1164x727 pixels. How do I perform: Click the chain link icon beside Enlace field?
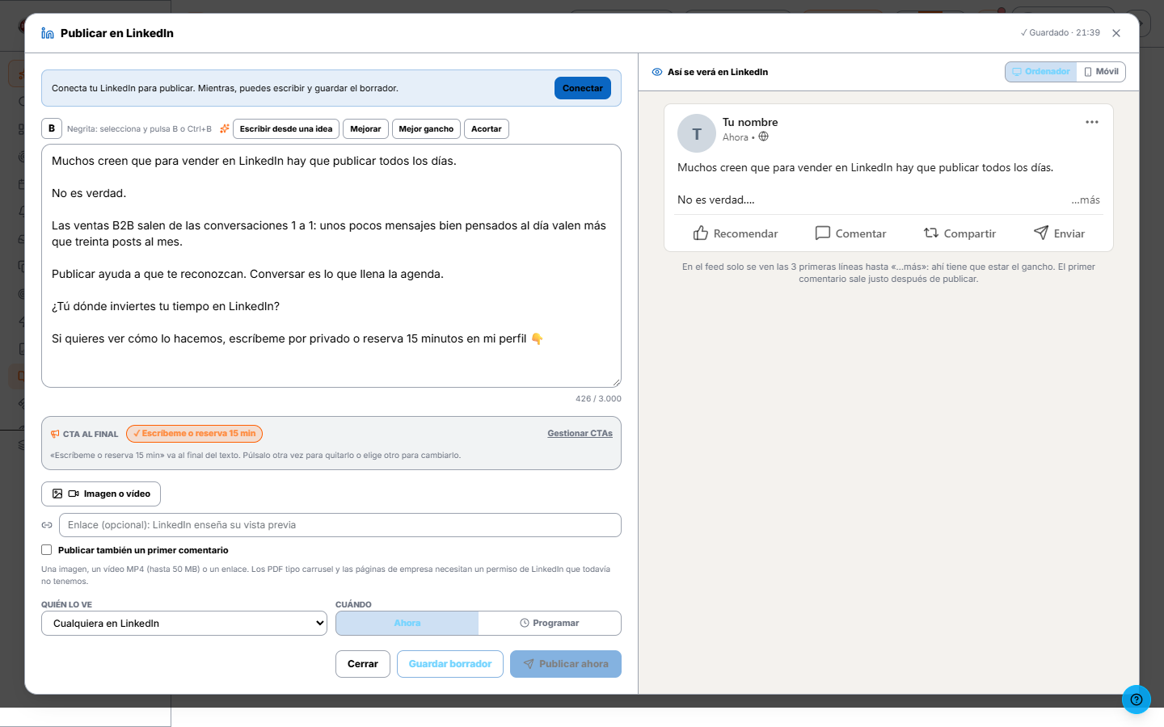coord(47,525)
